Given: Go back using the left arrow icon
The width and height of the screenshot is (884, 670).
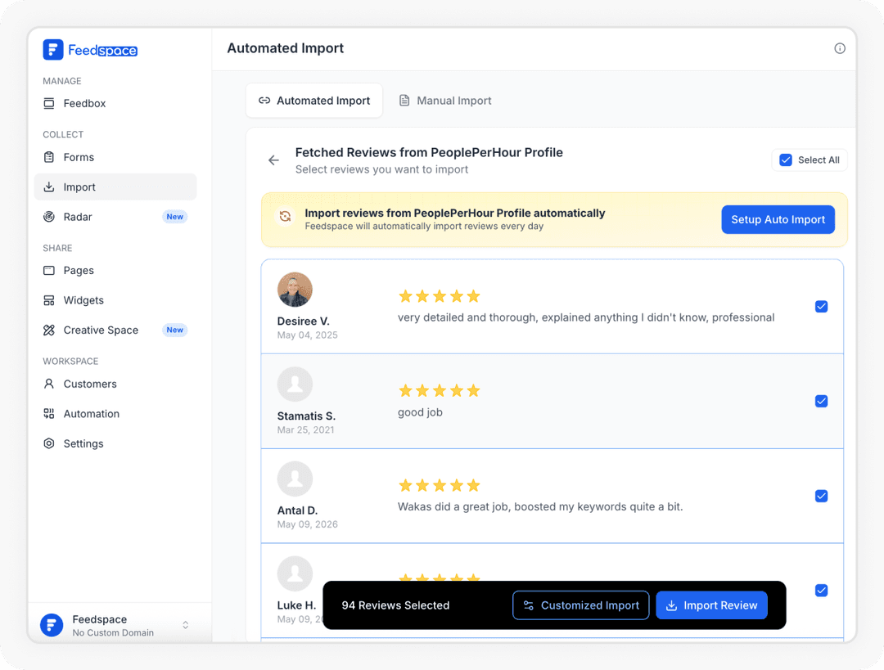Looking at the screenshot, I should [x=273, y=160].
